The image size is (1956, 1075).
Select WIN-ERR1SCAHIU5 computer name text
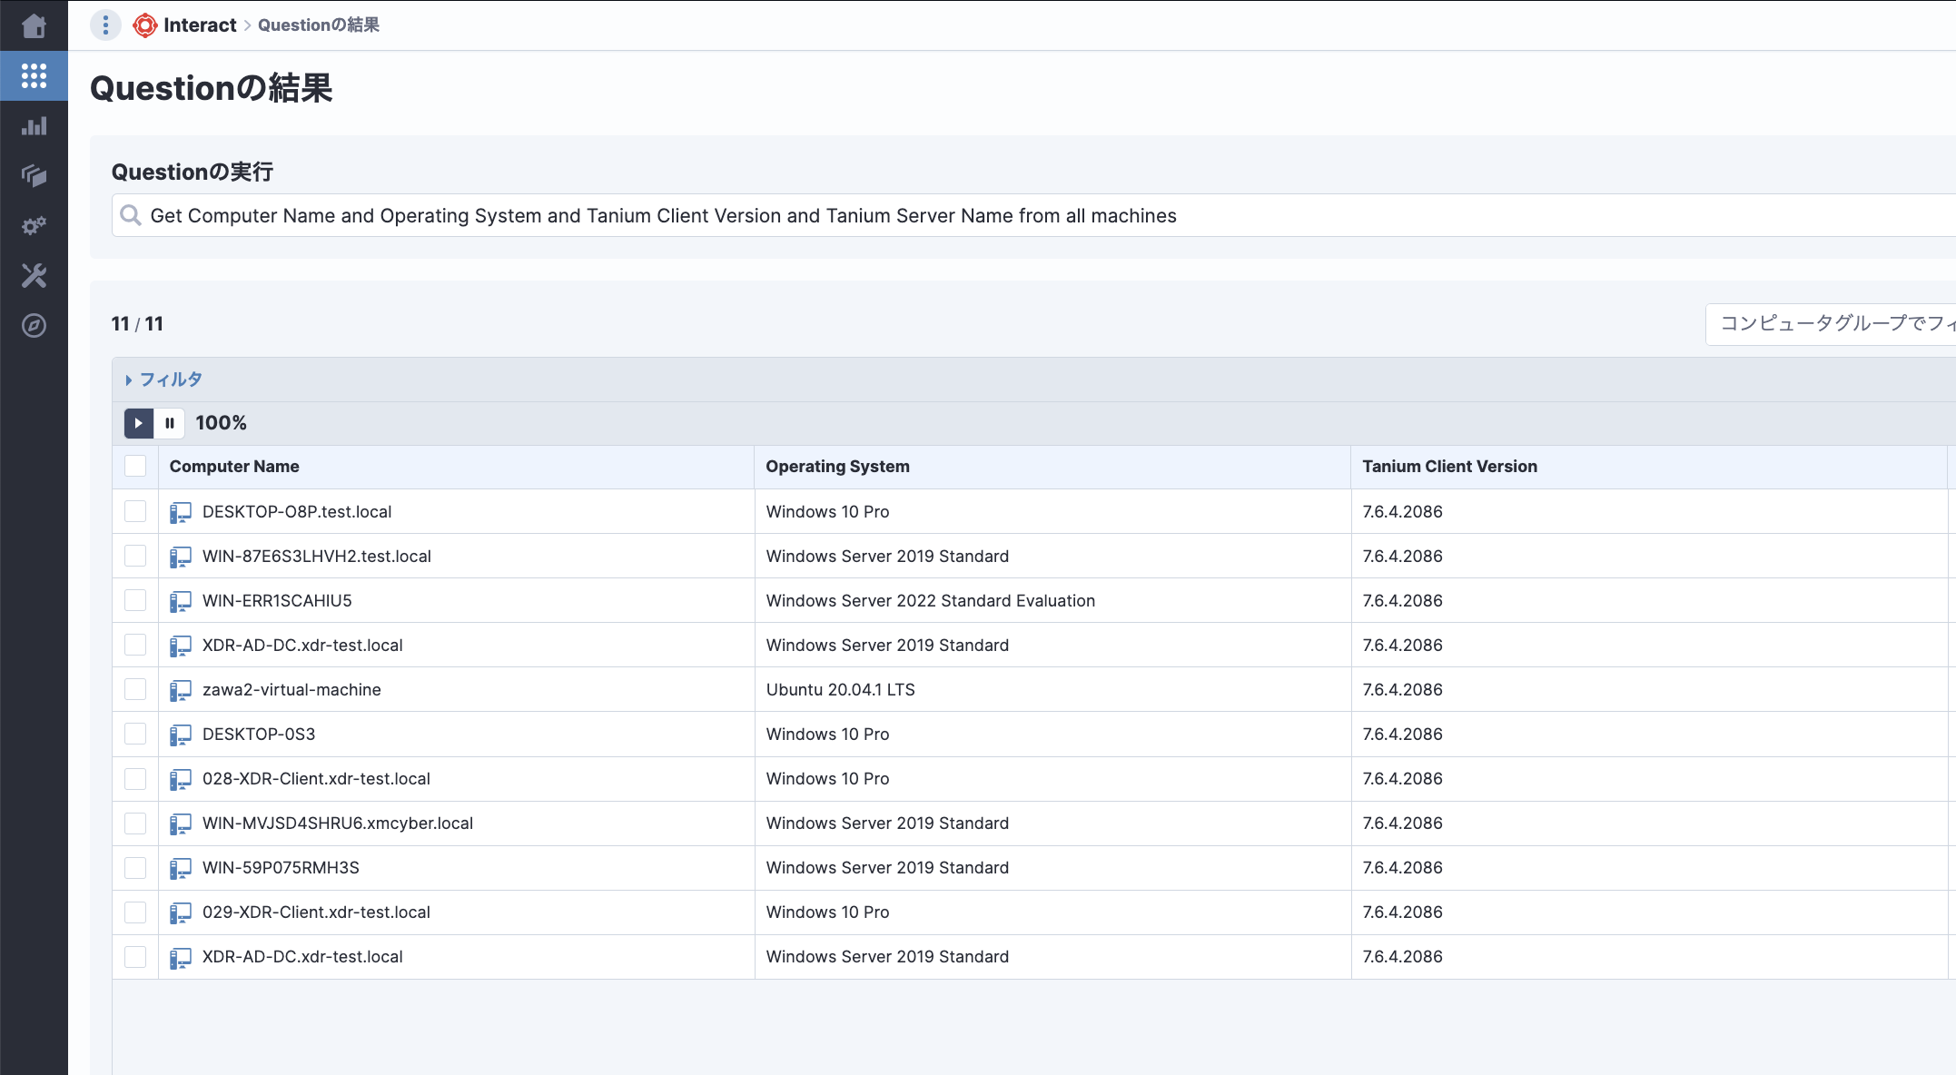pos(277,601)
